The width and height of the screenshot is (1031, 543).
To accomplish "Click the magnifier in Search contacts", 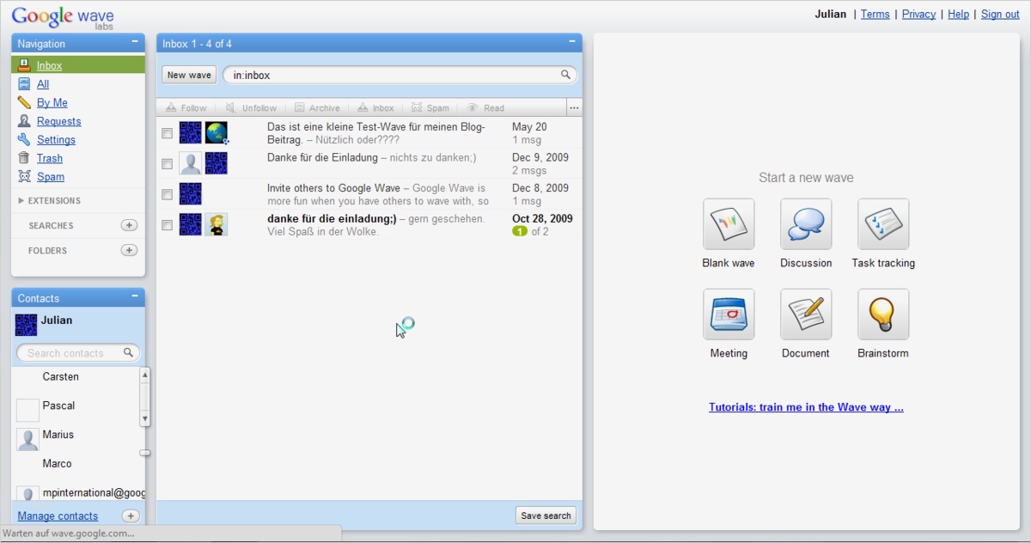I will [x=129, y=352].
